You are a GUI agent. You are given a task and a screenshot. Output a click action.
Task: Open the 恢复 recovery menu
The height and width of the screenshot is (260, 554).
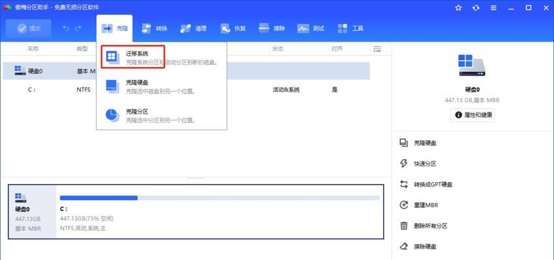pos(233,29)
